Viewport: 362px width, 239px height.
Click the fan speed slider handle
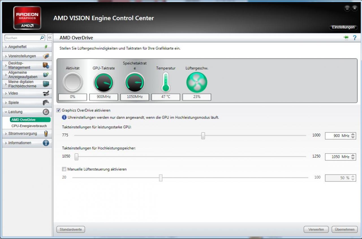point(161,178)
